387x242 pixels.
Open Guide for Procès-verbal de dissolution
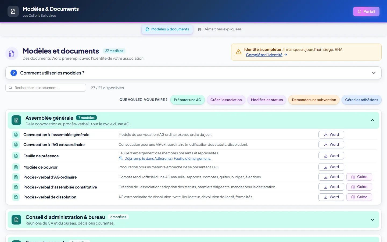tap(359, 197)
